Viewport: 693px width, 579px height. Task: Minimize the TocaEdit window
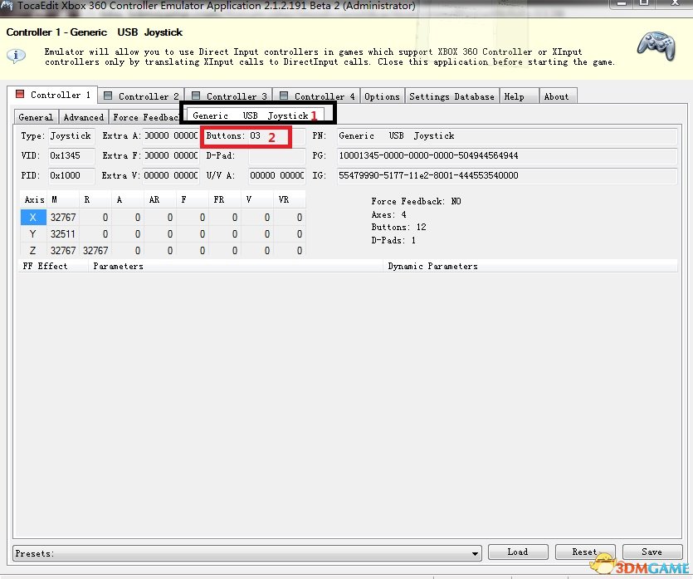(x=622, y=3)
